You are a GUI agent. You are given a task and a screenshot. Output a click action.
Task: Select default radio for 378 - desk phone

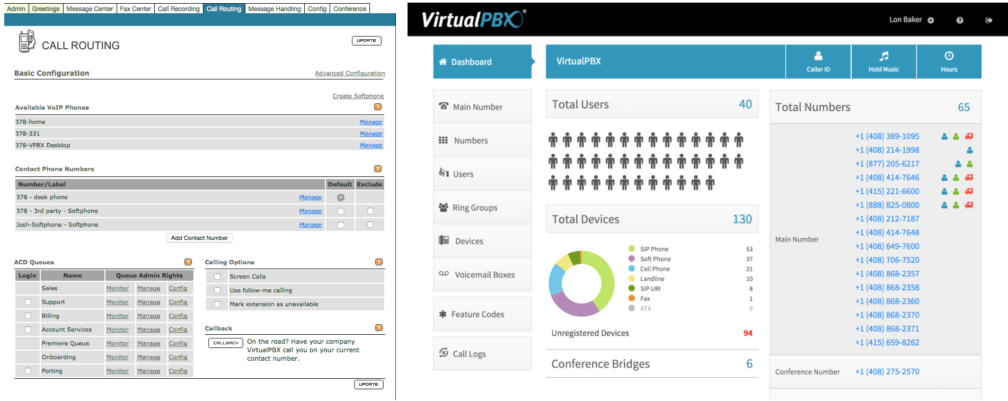click(x=341, y=198)
